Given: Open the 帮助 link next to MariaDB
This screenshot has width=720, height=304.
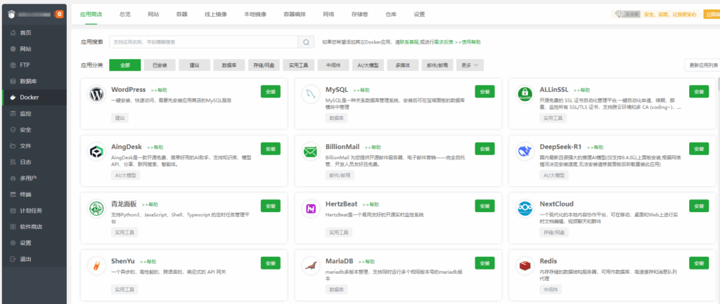Looking at the screenshot, I should coord(367,262).
